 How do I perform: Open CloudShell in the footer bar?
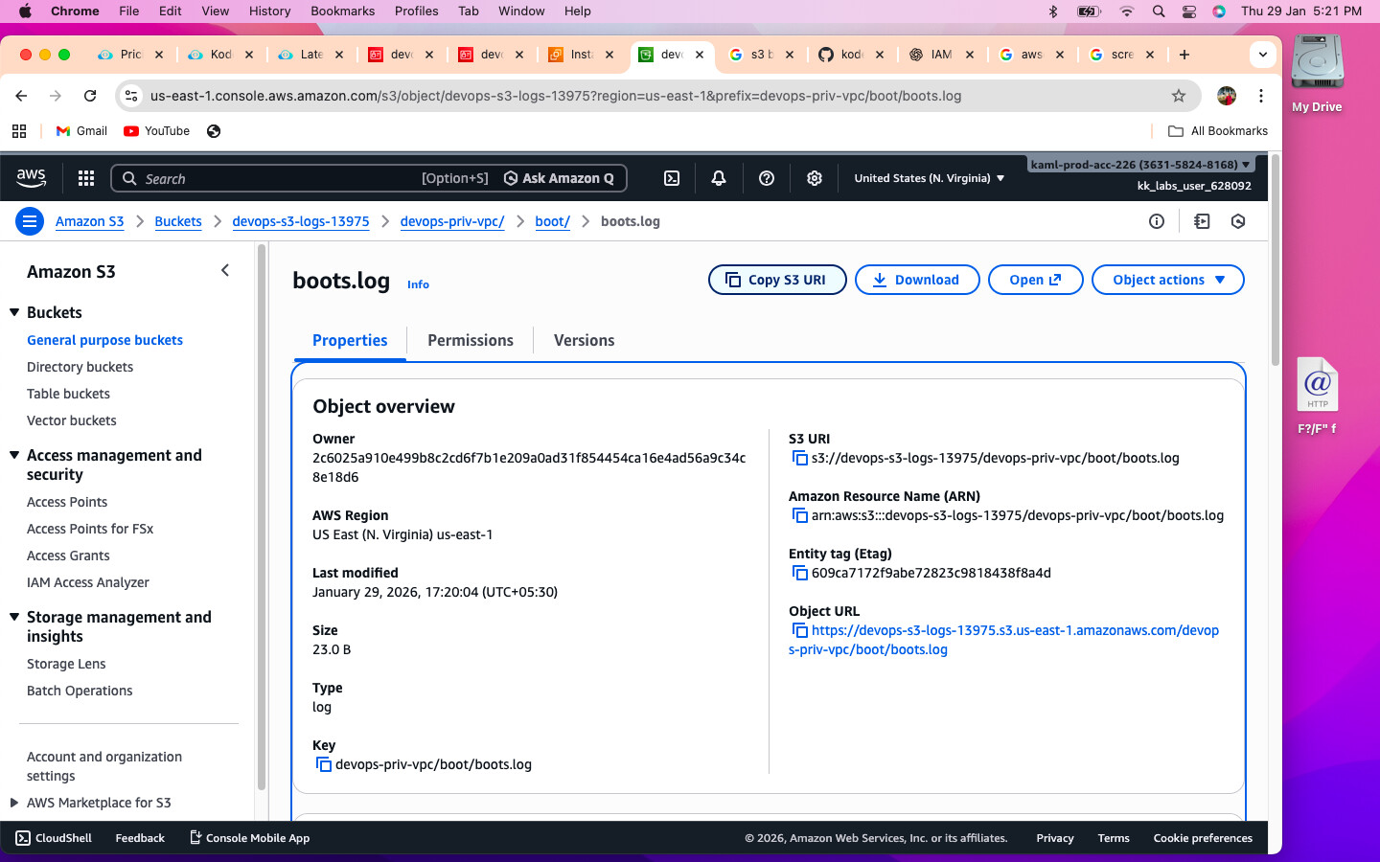[54, 838]
